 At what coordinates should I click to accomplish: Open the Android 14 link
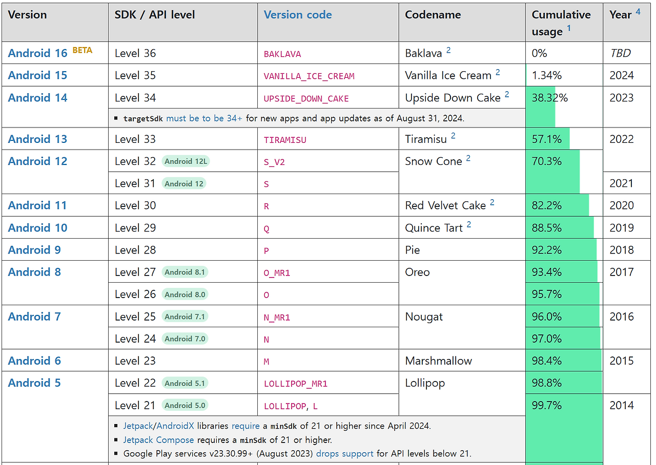37,98
